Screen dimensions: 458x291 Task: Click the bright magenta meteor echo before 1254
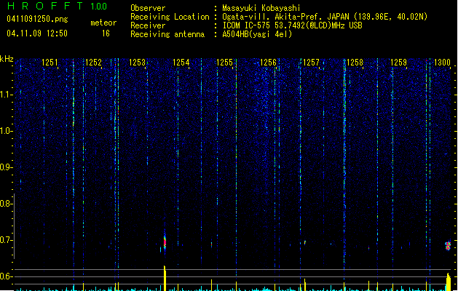pos(165,242)
